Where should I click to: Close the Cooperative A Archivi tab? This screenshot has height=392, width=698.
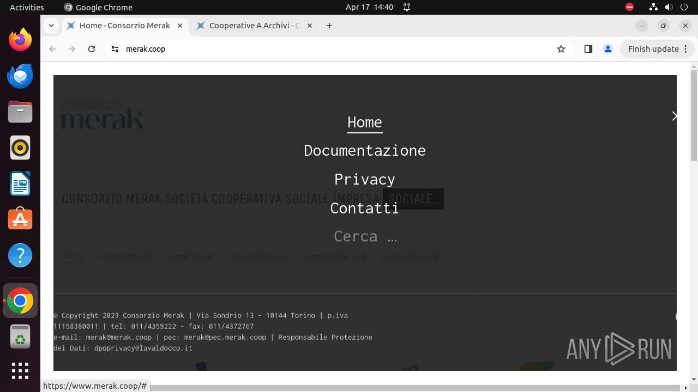[x=310, y=26]
